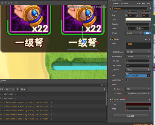
Task: Clear the FZYiHei-M20S font with red X
Action: pyautogui.click(x=149, y=76)
